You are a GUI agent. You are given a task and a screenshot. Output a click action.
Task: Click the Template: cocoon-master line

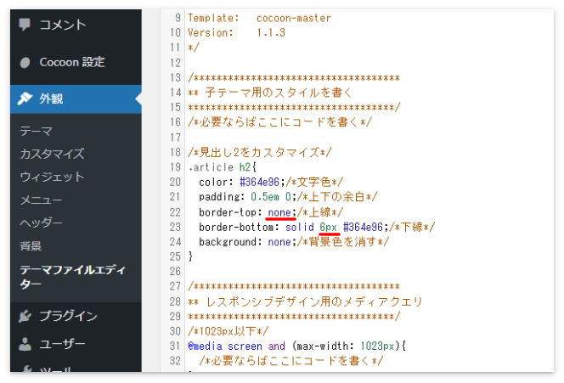259,18
